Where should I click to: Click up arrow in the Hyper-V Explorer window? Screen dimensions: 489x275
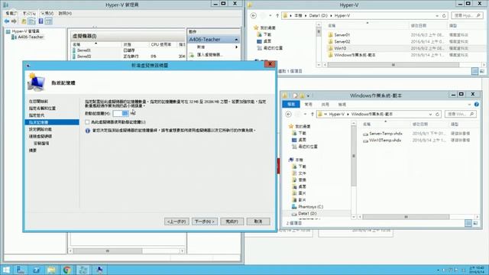[277, 15]
